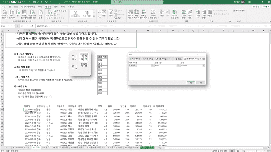The height and width of the screenshot is (152, 271).
Task: Switch to the Insert (삽입) ribbon tab
Action: [16, 7]
